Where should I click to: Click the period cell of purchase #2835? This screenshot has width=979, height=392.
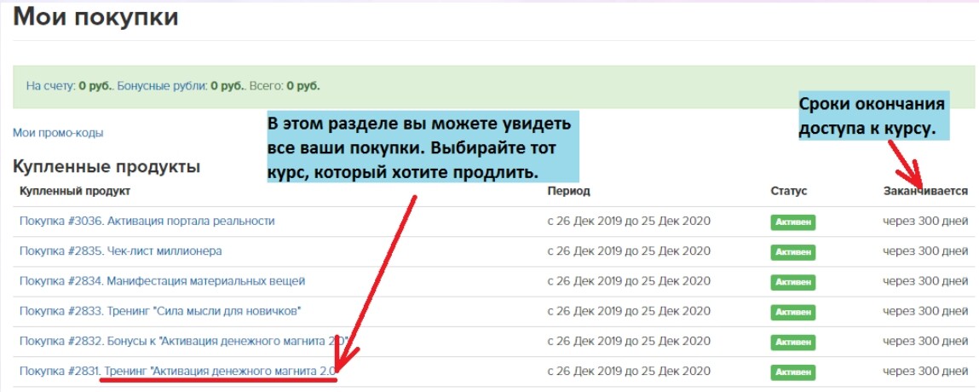coord(629,251)
